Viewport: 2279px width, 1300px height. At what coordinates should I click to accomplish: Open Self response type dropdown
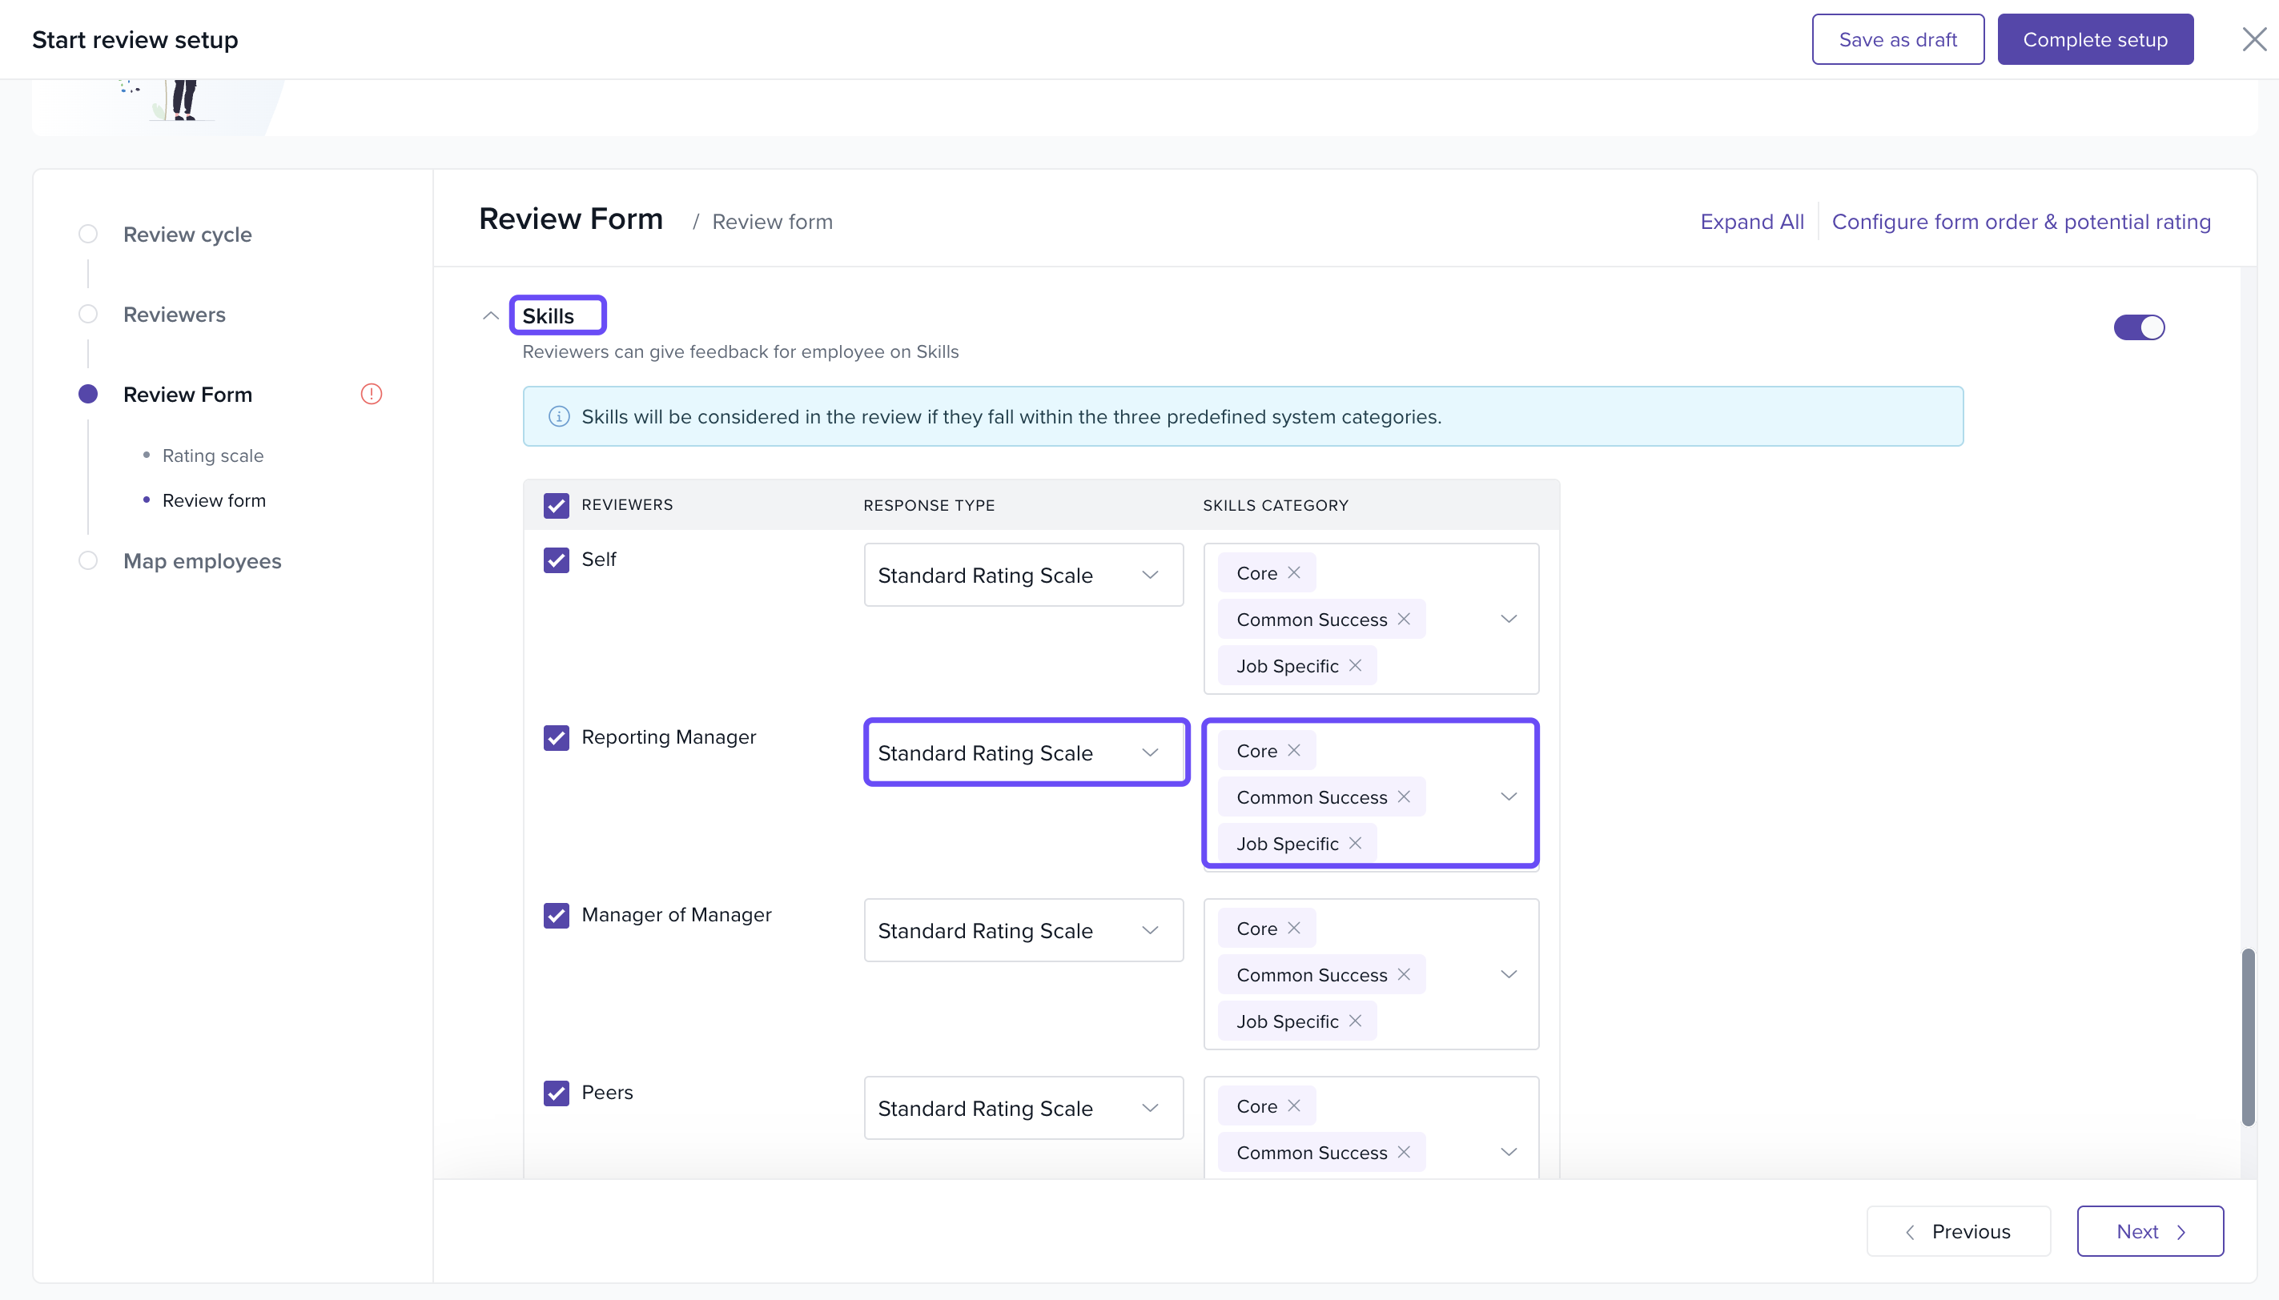point(1023,575)
